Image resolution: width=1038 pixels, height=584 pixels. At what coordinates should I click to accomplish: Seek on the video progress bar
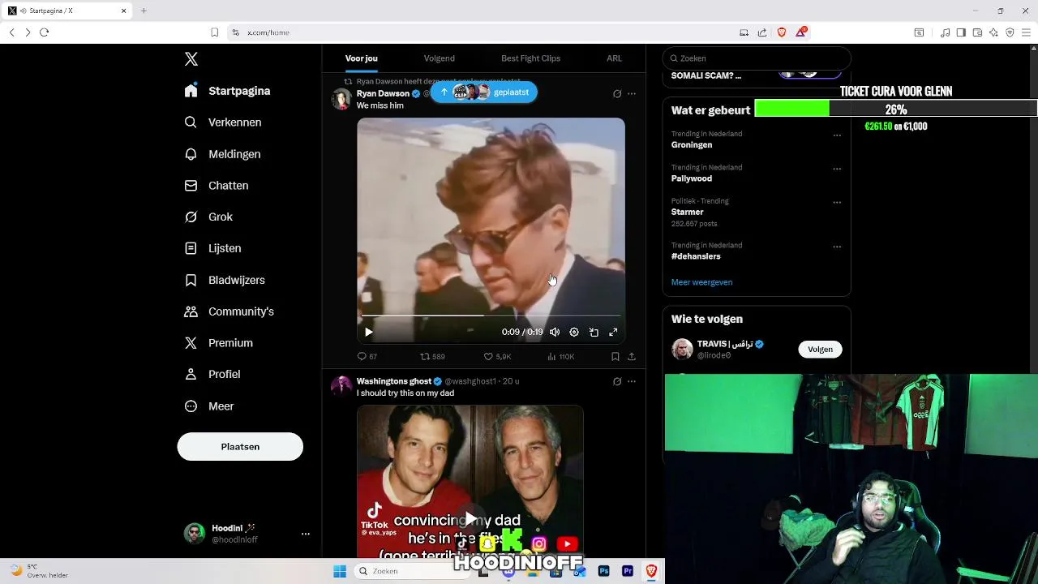[491, 316]
